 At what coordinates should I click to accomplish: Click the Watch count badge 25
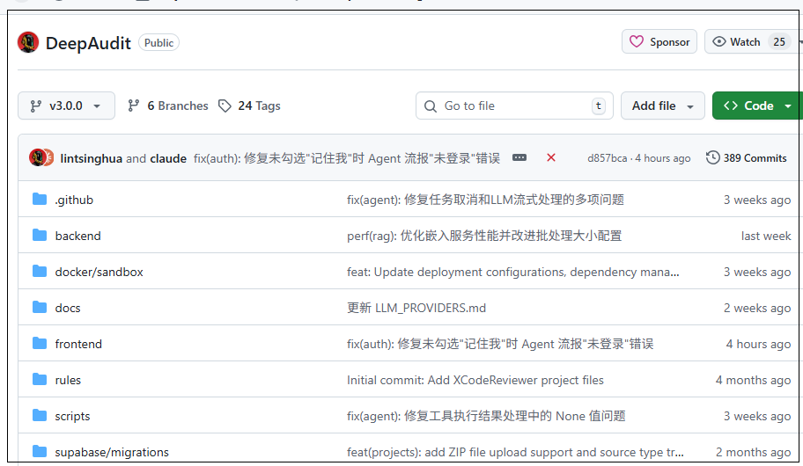[779, 42]
